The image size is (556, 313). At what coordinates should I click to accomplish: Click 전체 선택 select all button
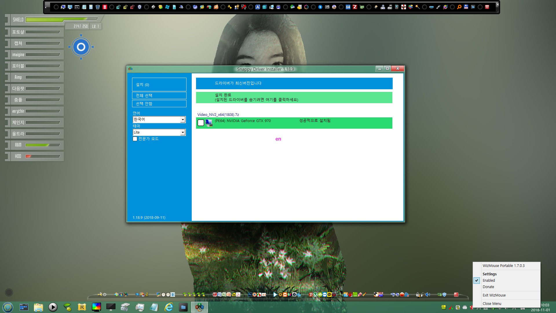tap(159, 95)
